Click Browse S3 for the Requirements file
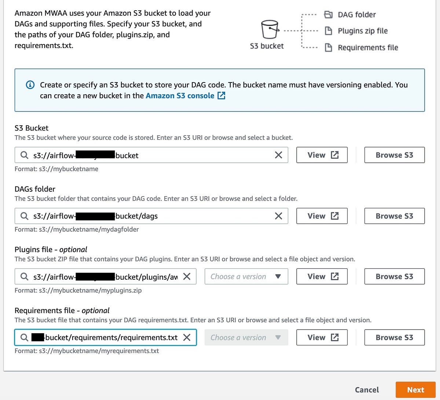Screen dimensions: 440x400 pyautogui.click(x=394, y=337)
